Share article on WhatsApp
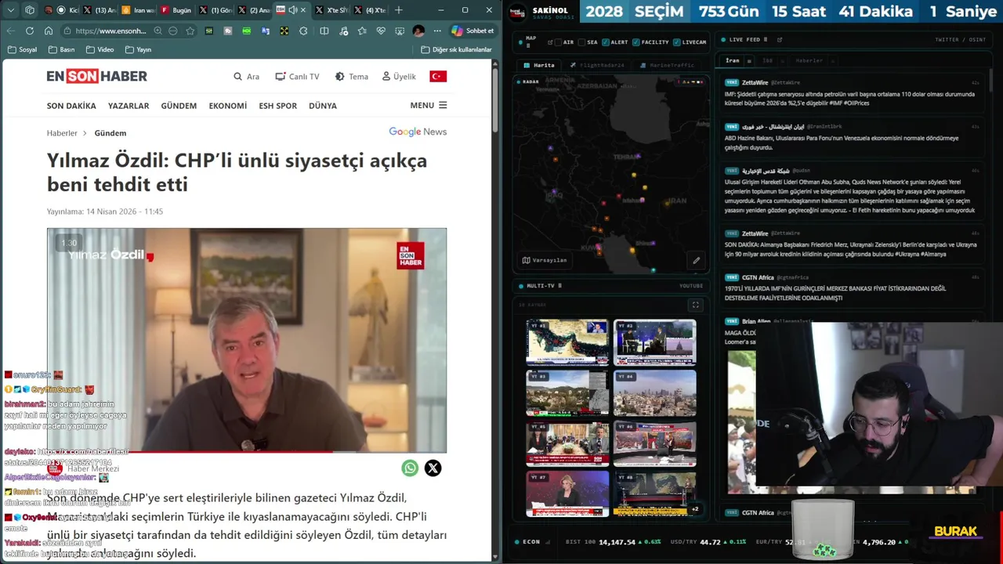 410,468
